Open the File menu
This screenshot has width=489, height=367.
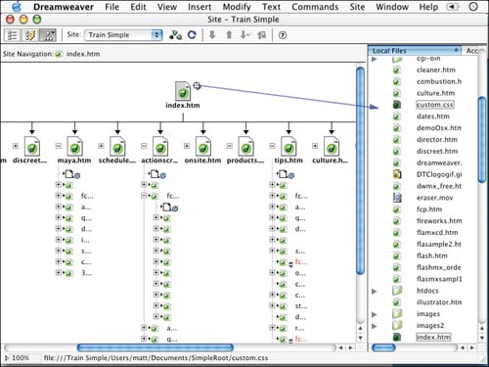click(x=111, y=7)
